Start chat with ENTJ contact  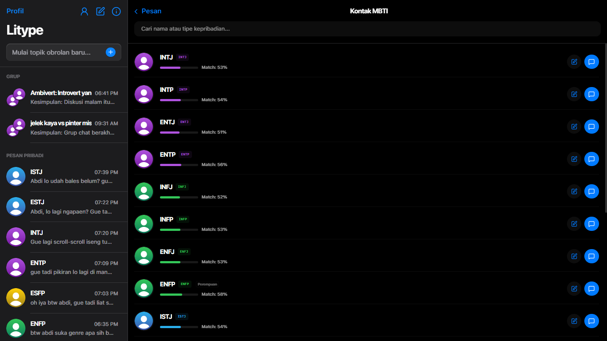point(591,127)
